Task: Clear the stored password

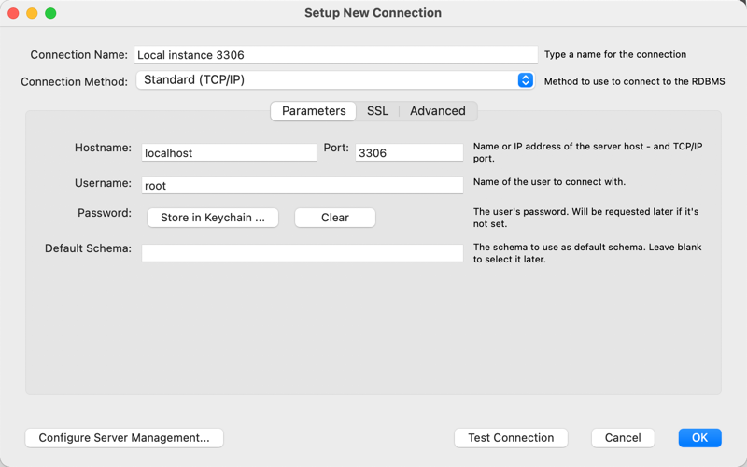Action: pyautogui.click(x=335, y=218)
